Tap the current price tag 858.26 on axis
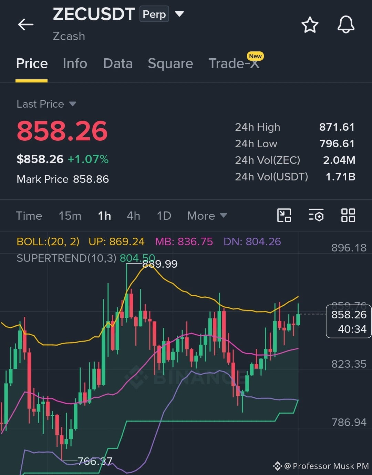 coord(349,321)
